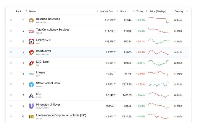Click TCS price ₹4,085
Screen dimensions: 200x124
tap(127, 31)
